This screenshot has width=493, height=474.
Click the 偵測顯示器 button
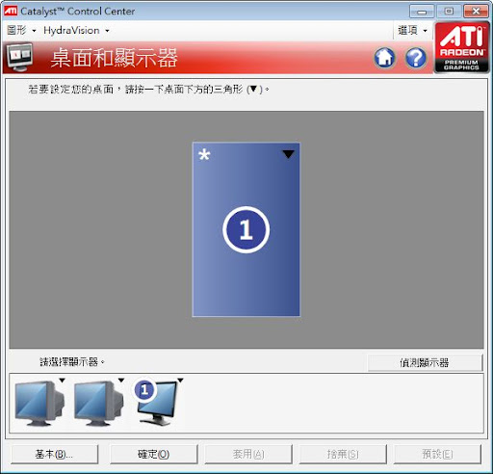point(425,363)
